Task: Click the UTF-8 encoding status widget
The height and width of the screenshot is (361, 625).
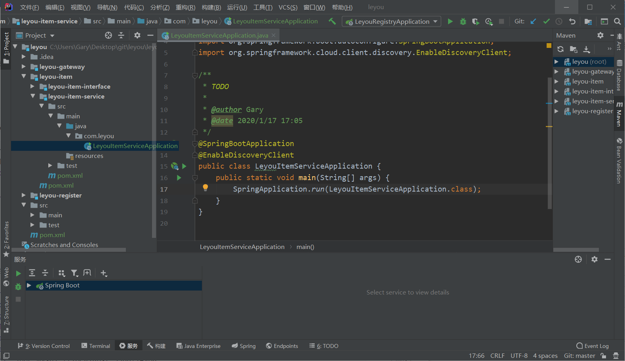Action: click(x=519, y=355)
